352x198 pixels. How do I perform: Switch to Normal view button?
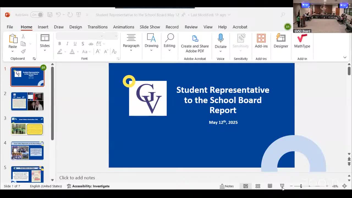246,186
